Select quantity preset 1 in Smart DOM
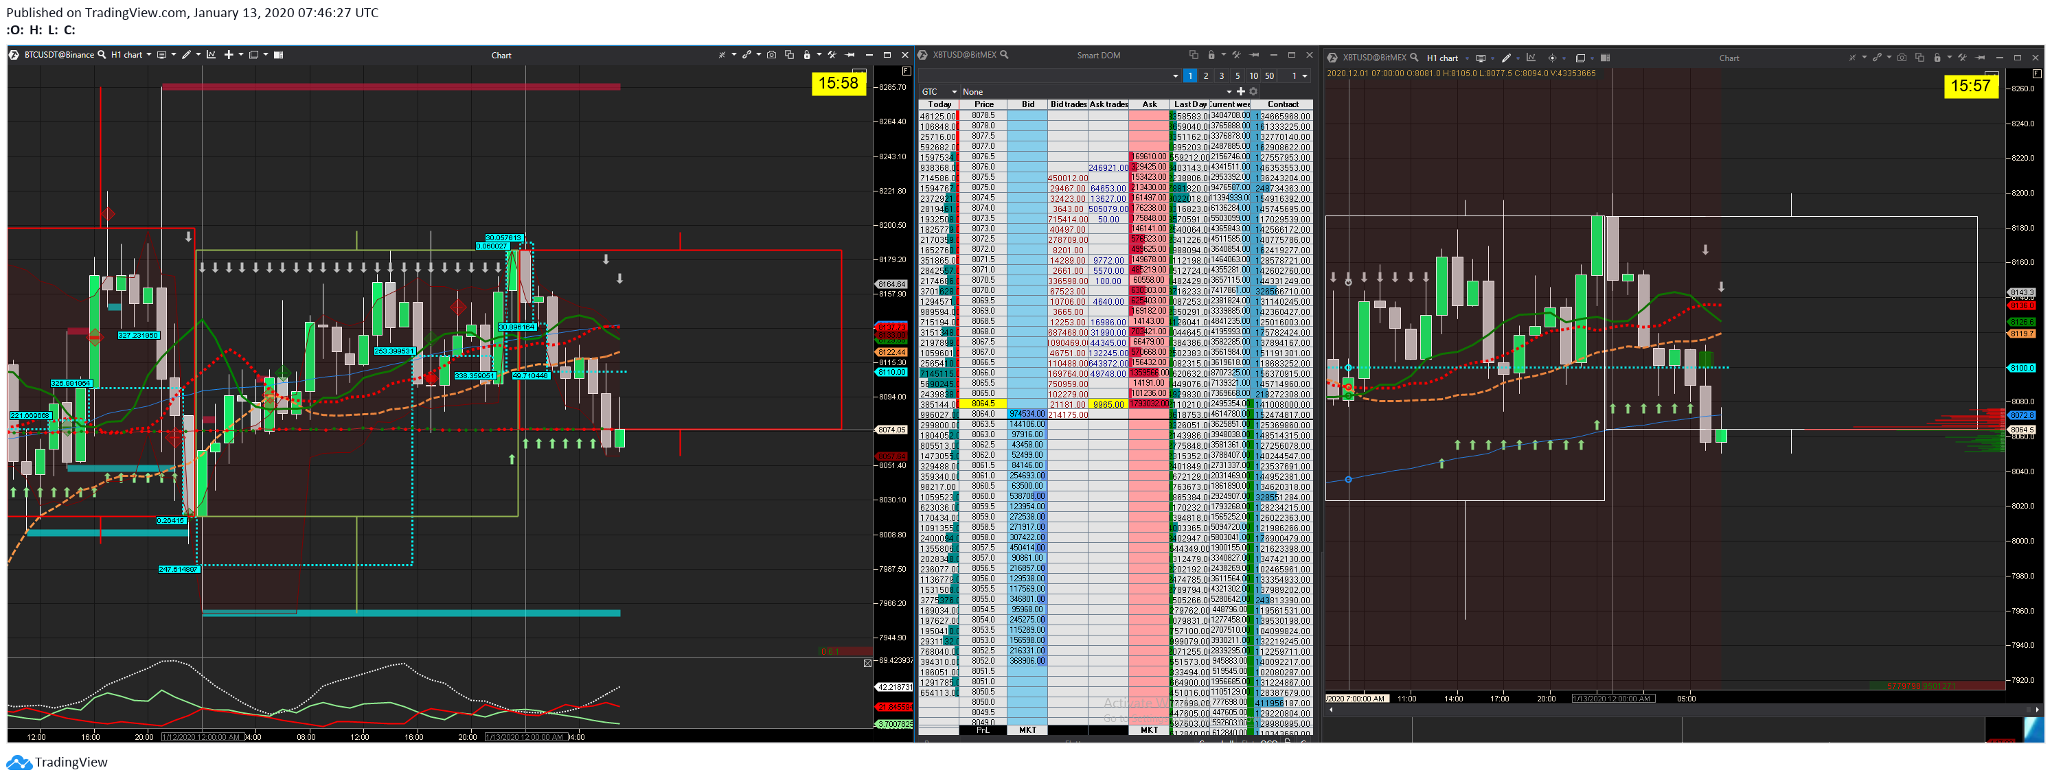 click(1190, 75)
